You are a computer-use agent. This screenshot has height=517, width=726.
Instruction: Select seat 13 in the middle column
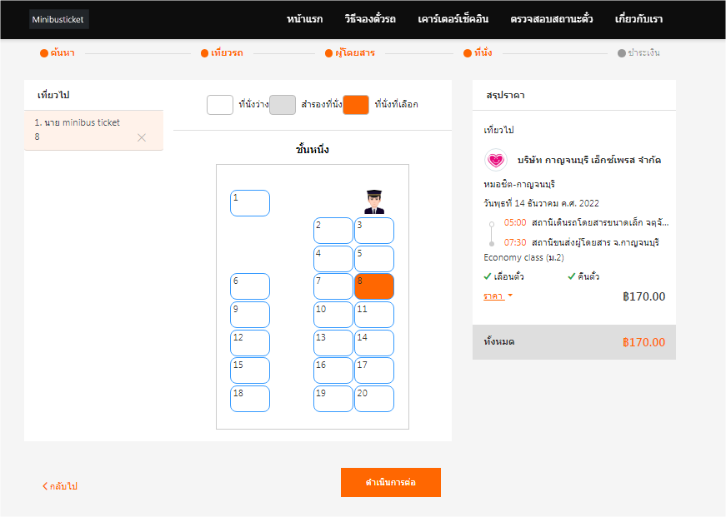click(333, 342)
